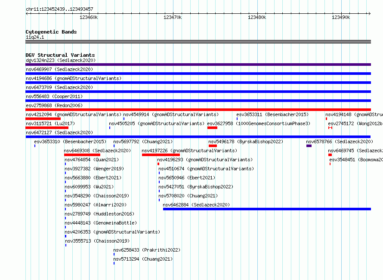
Task: Click the 123480k ruler position label
Action: (257, 17)
